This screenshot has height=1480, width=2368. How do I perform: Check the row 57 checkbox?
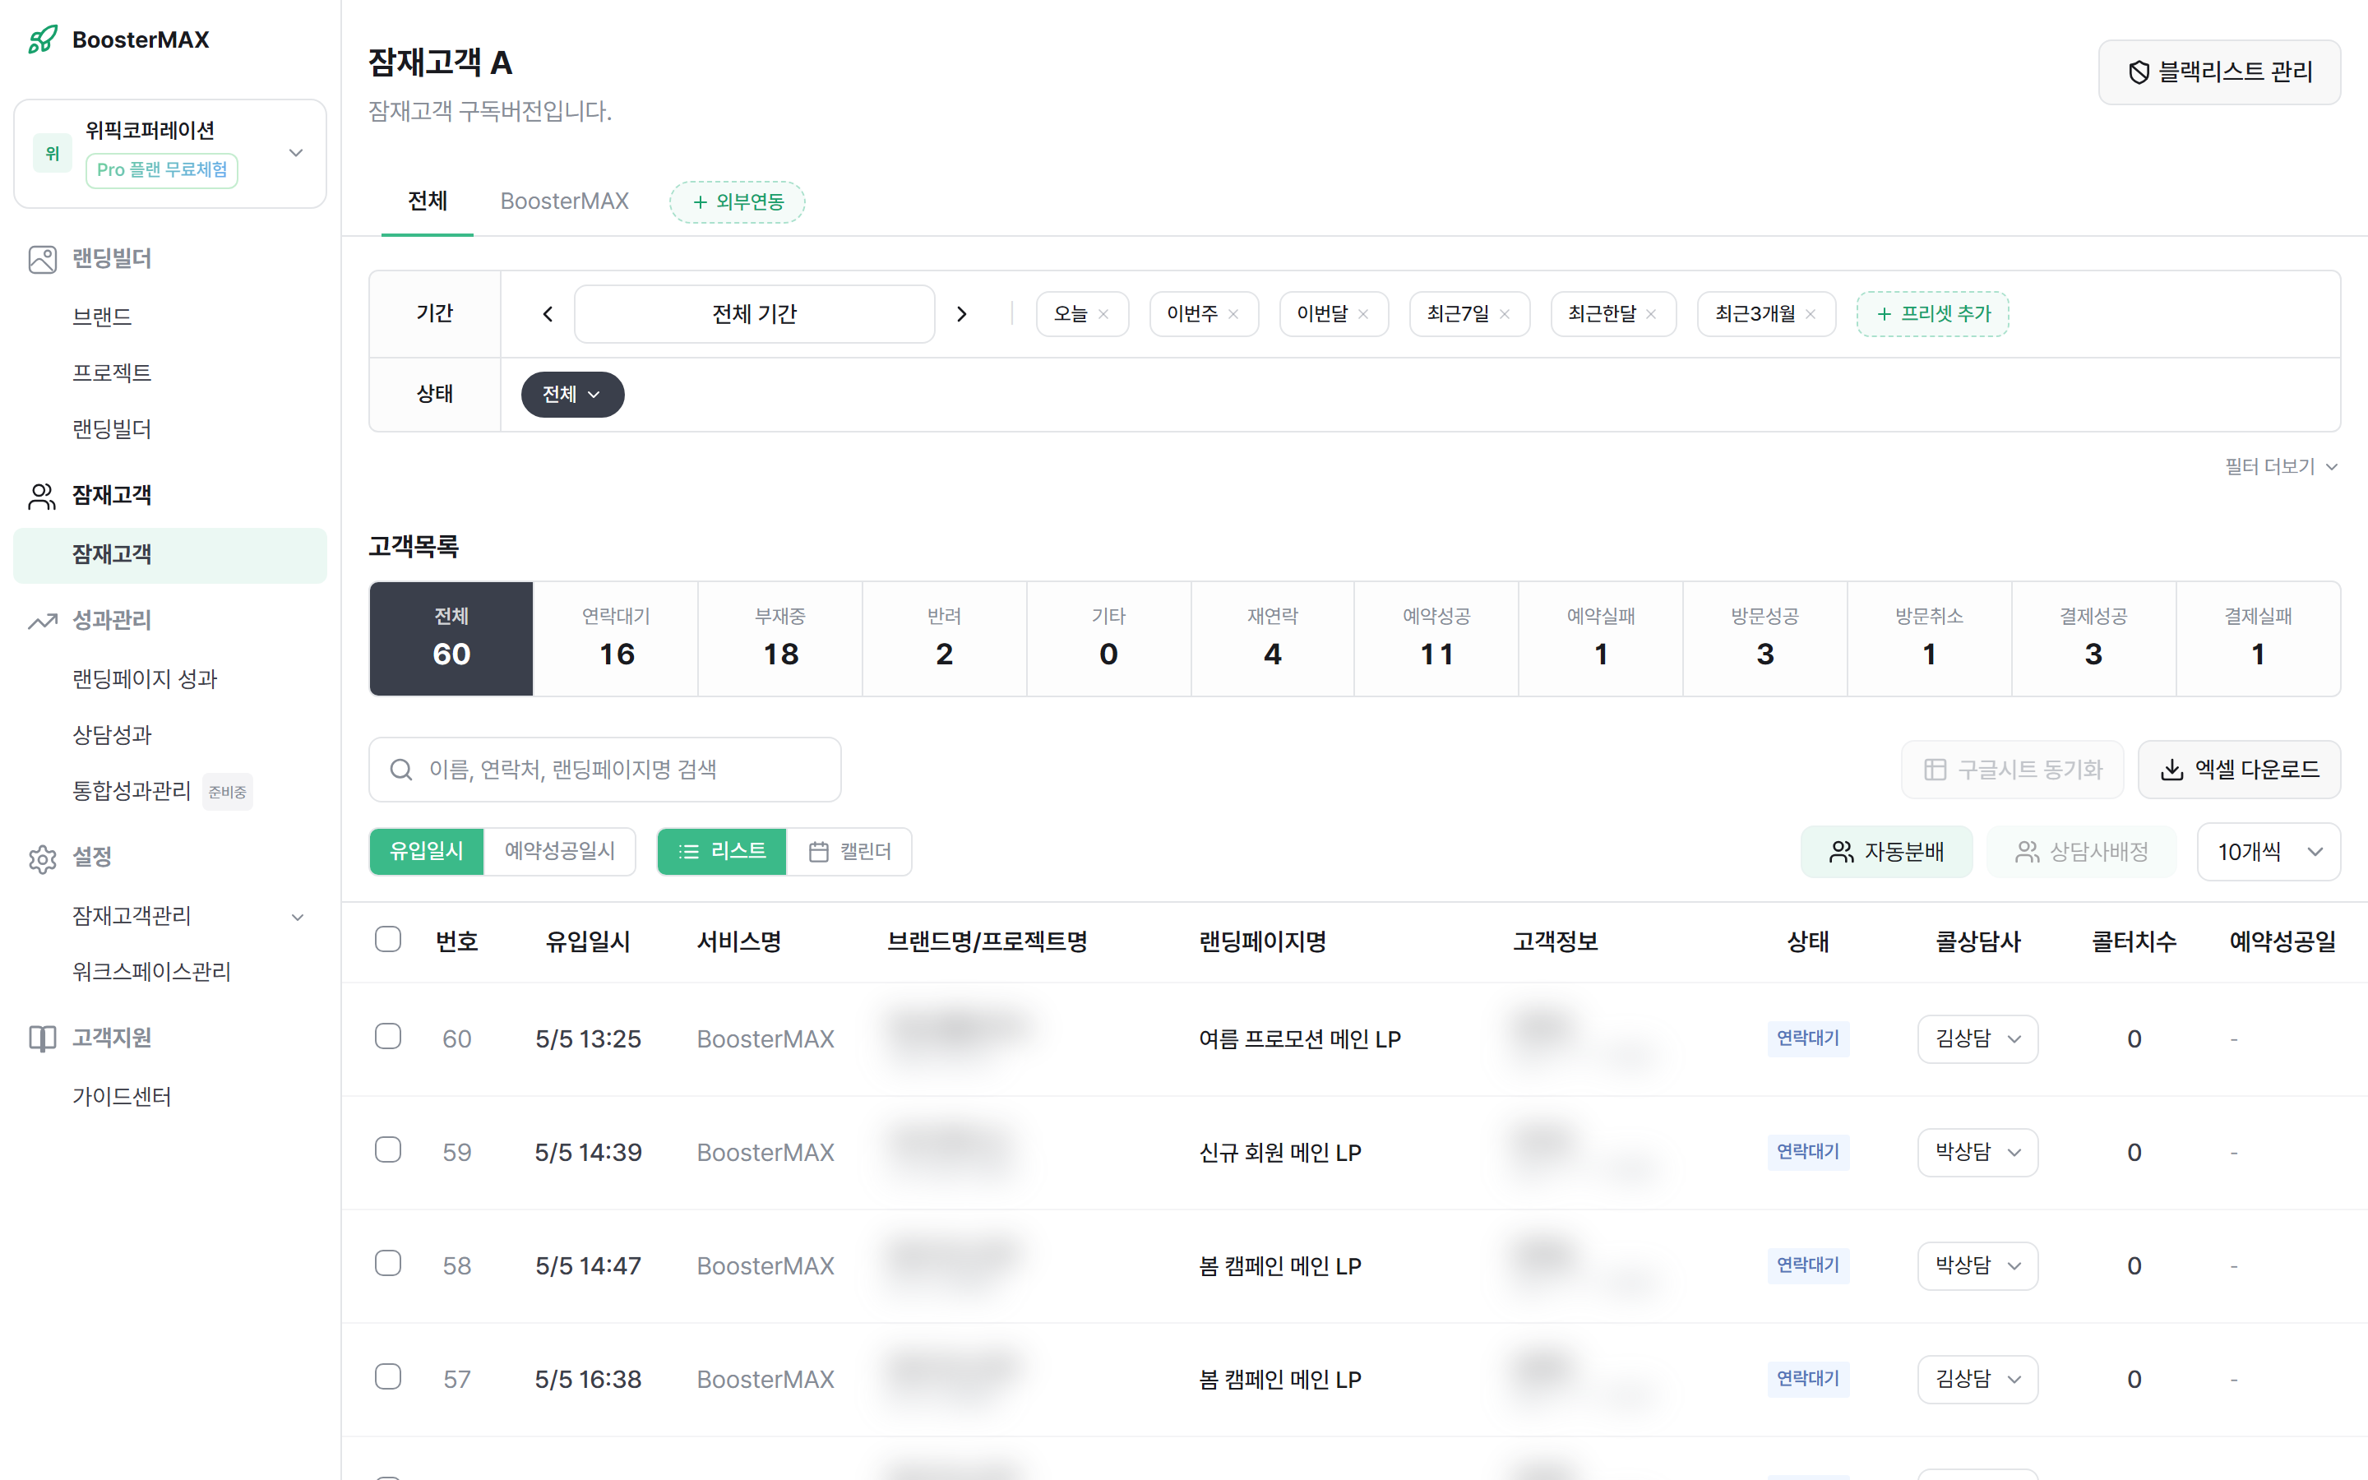(388, 1377)
